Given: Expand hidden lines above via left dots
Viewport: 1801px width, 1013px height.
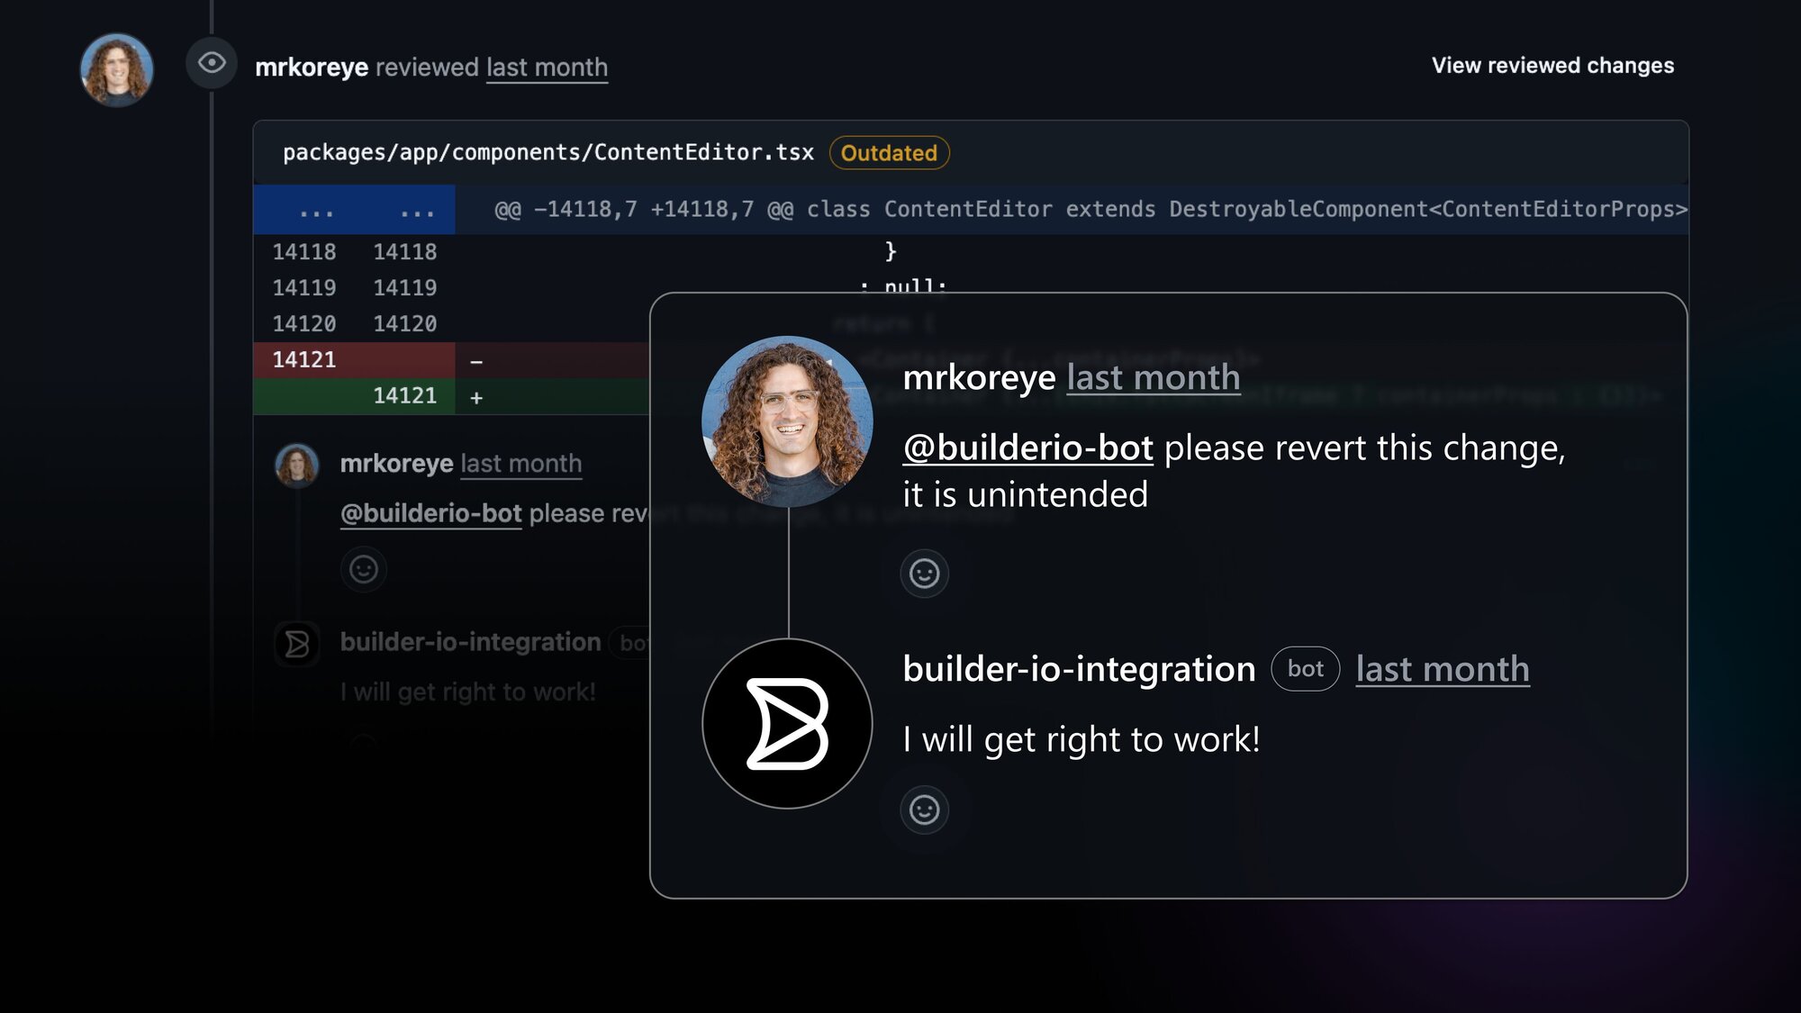Looking at the screenshot, I should [x=316, y=211].
